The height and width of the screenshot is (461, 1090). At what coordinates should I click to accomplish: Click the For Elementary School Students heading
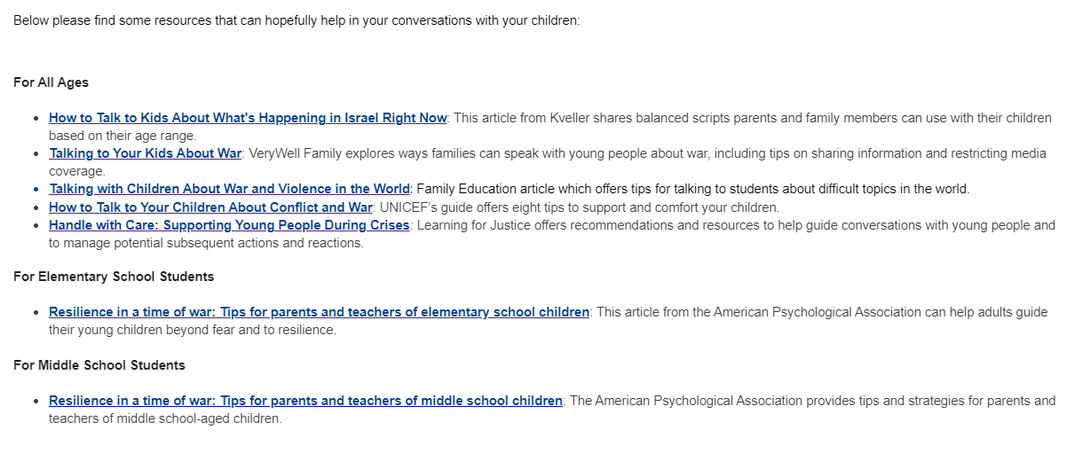[114, 277]
